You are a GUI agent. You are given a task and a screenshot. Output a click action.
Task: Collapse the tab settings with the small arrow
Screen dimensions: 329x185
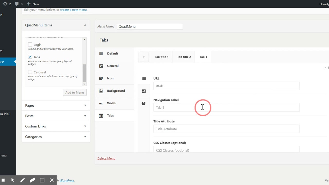point(325,68)
